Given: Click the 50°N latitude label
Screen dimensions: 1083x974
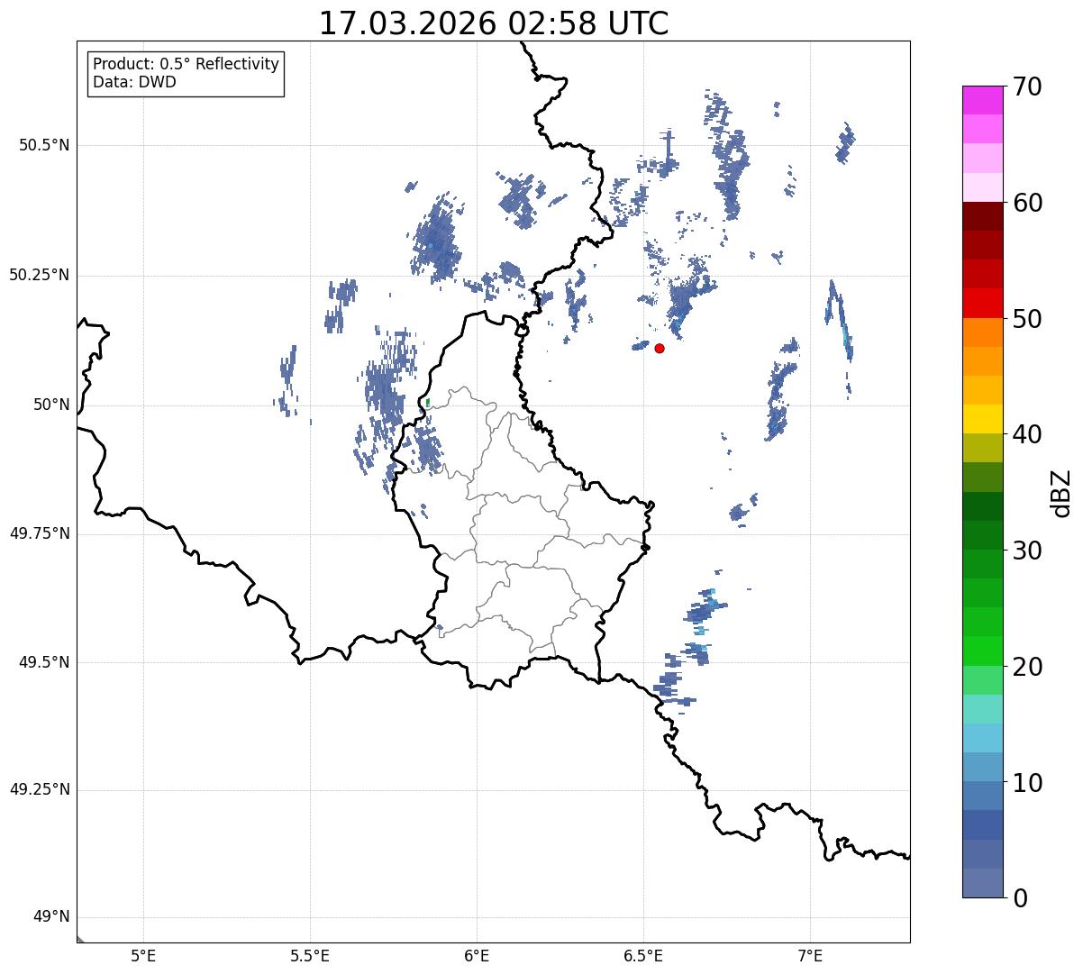Looking at the screenshot, I should (49, 405).
